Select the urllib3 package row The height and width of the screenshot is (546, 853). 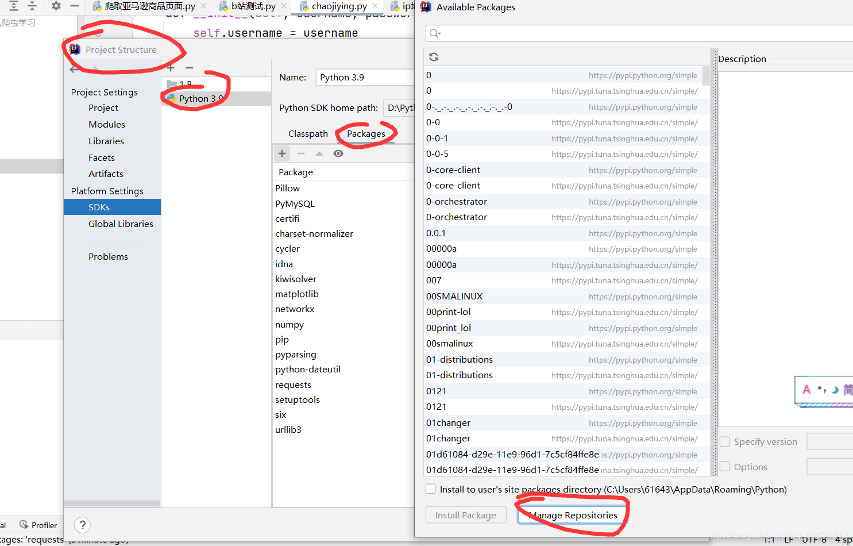click(343, 429)
